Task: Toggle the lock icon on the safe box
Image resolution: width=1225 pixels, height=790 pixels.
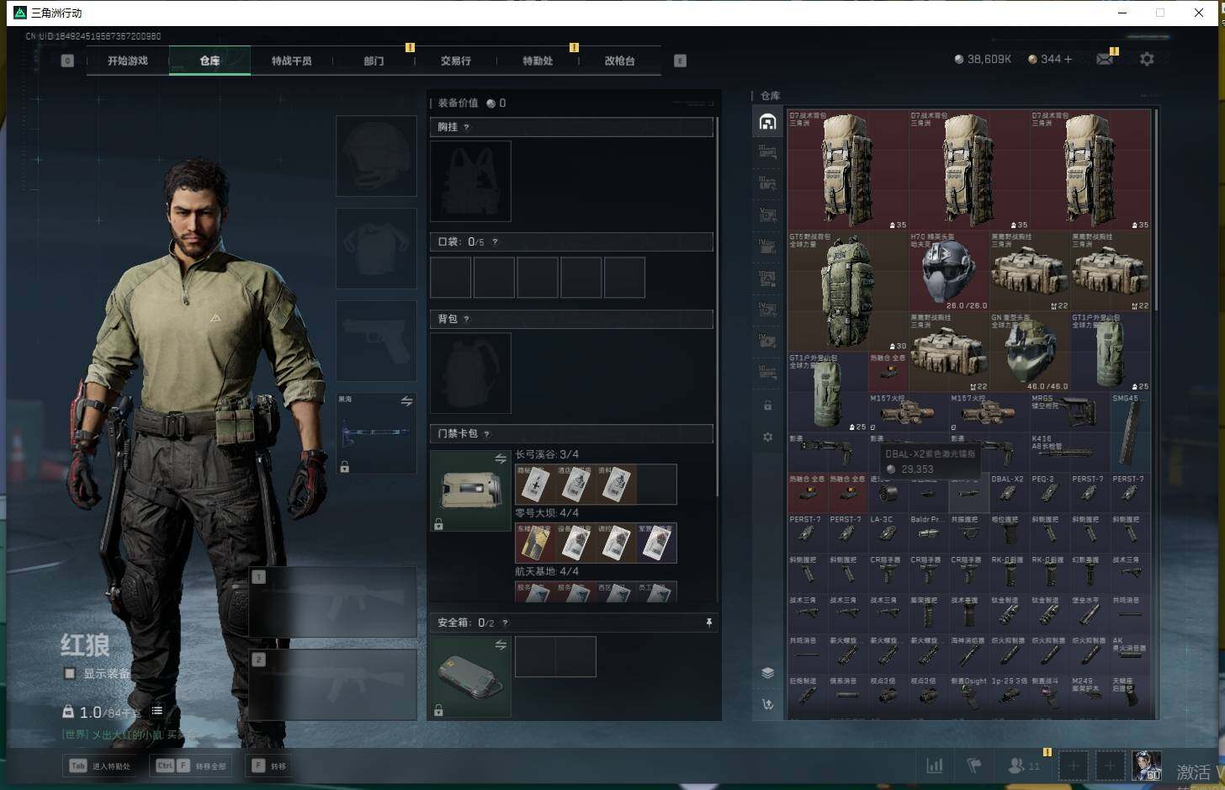Action: point(438,710)
